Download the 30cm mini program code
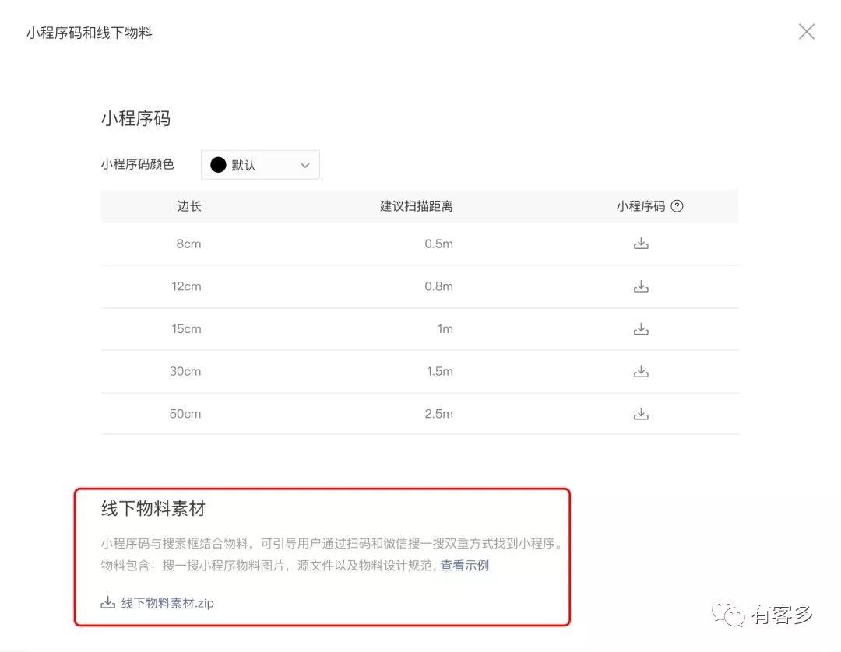The image size is (841, 652). tap(641, 371)
